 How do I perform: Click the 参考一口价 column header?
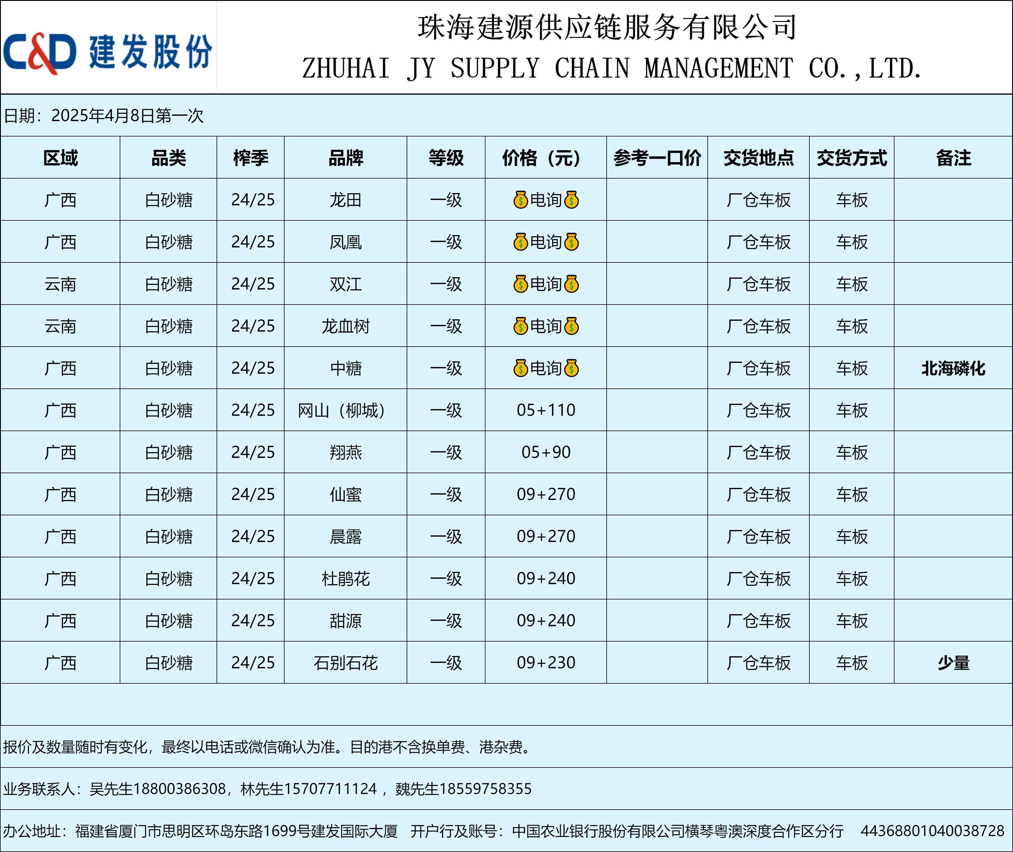pos(657,158)
